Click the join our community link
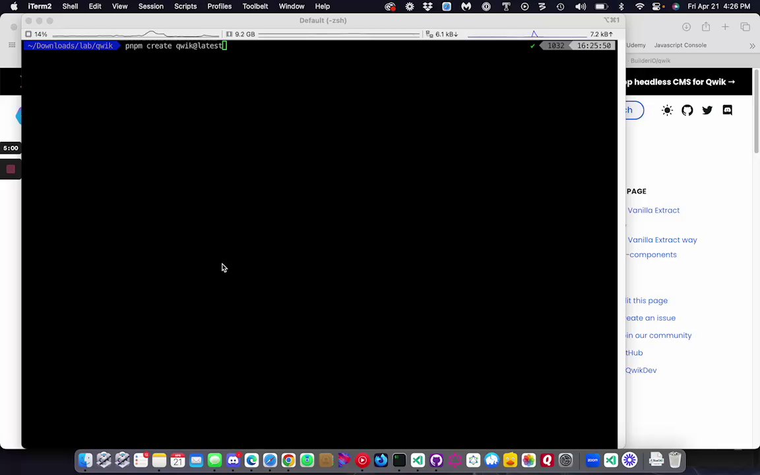 pyautogui.click(x=658, y=335)
